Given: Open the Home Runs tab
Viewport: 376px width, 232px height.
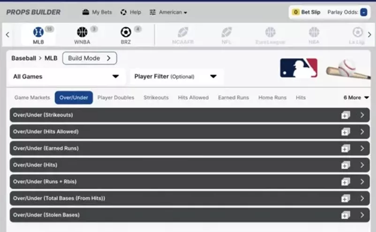Looking at the screenshot, I should (272, 97).
